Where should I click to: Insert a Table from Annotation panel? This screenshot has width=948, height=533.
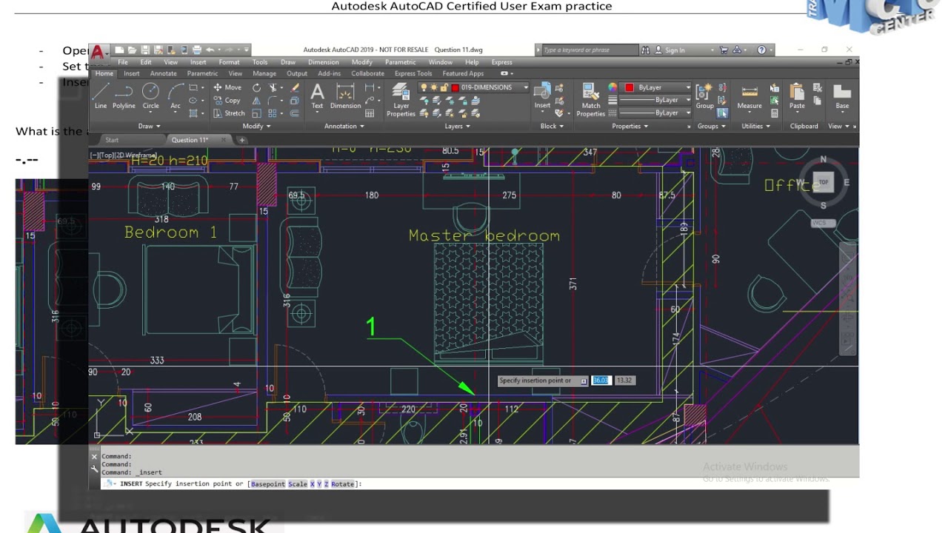coord(369,114)
